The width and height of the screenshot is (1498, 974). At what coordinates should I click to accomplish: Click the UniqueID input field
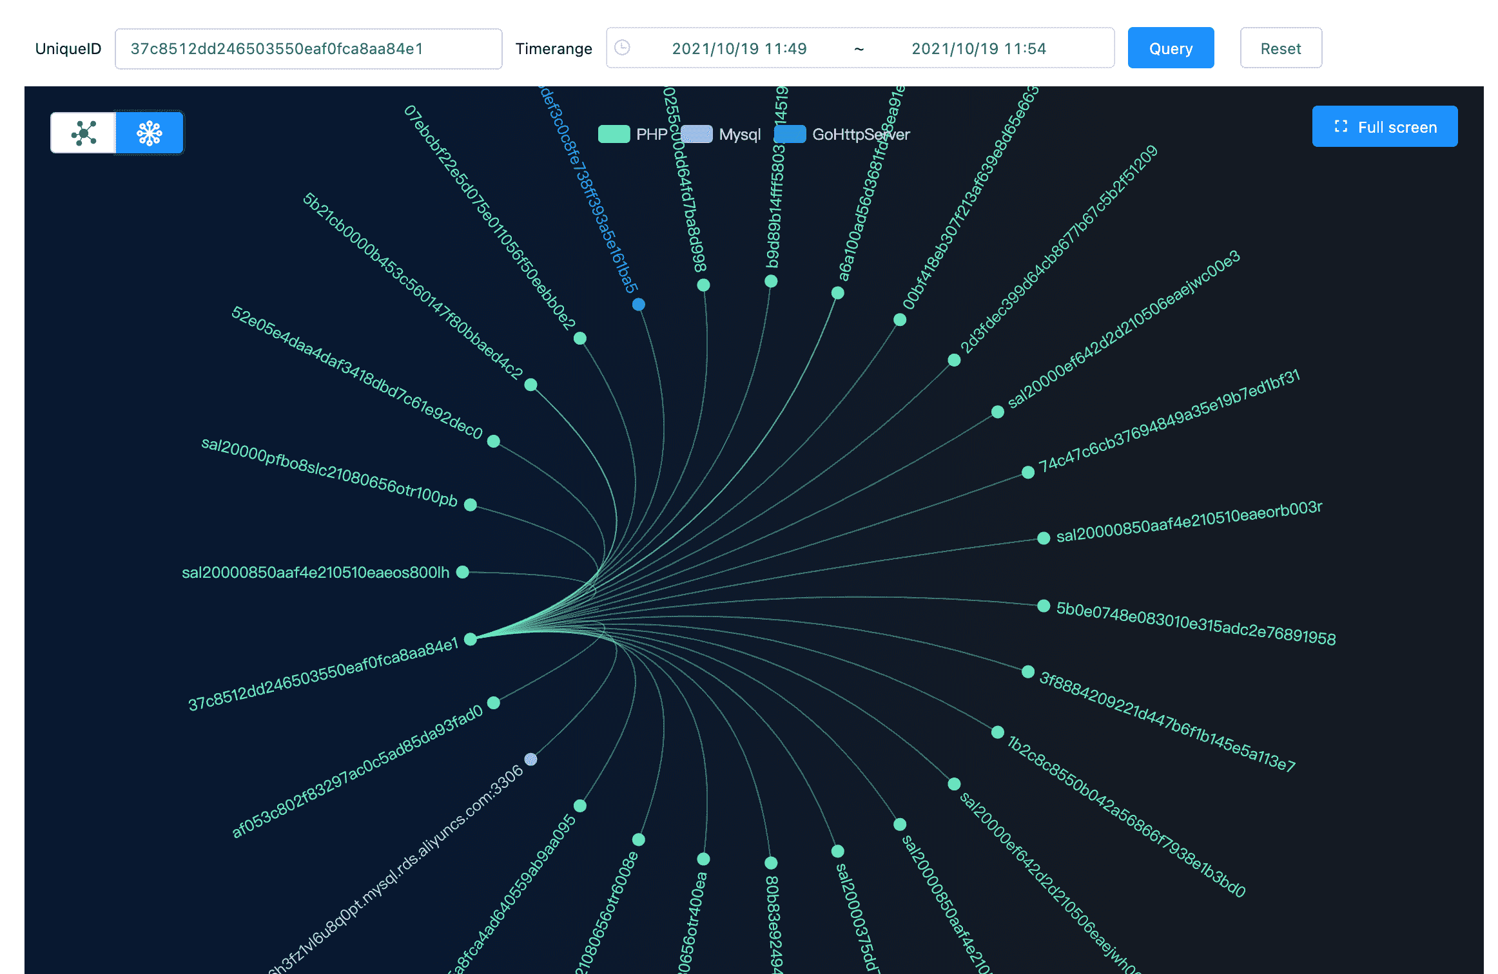click(x=309, y=48)
